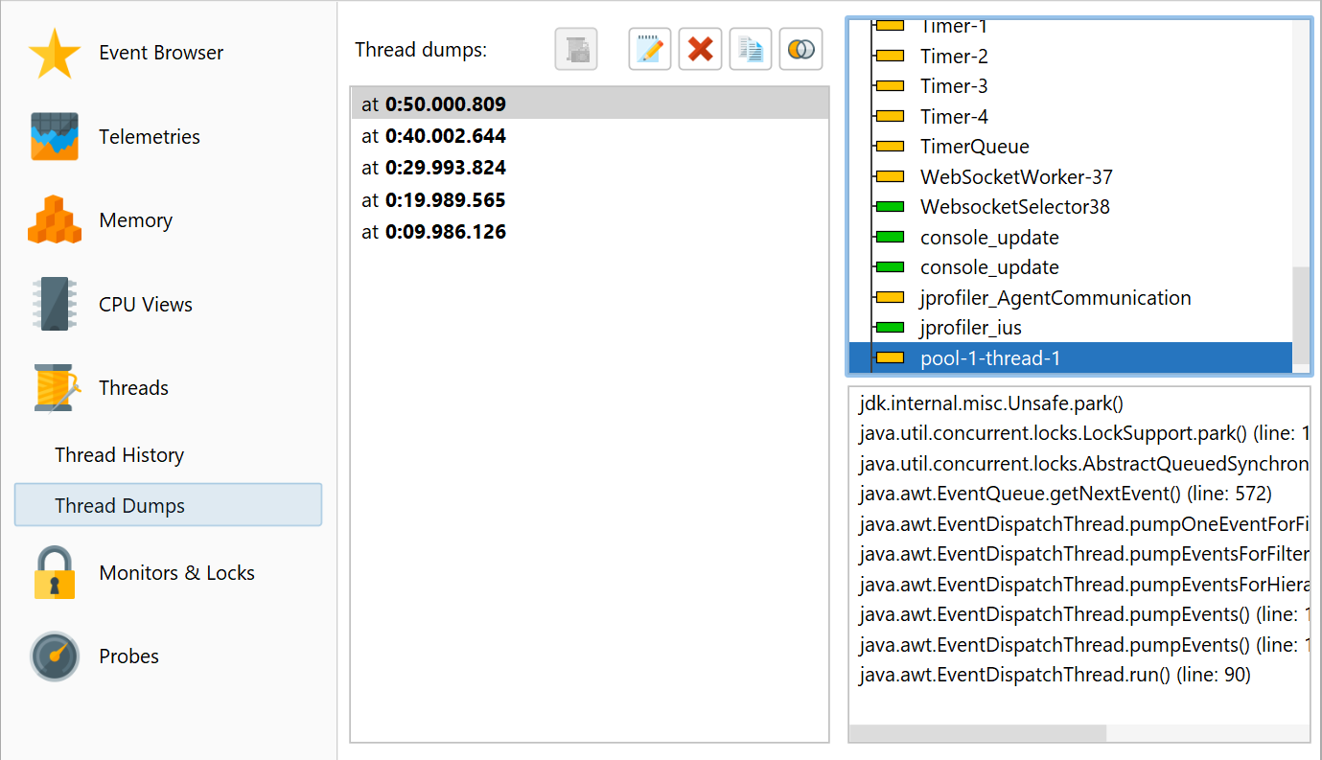
Task: Delete the selected thread dump with red X
Action: [700, 49]
